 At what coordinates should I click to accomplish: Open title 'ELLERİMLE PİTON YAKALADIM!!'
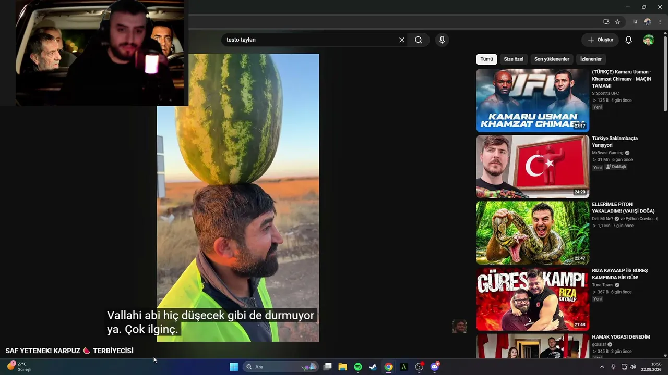point(623,208)
